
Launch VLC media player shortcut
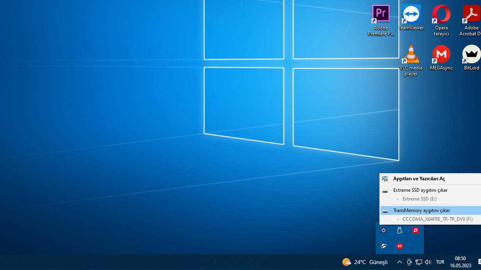411,55
